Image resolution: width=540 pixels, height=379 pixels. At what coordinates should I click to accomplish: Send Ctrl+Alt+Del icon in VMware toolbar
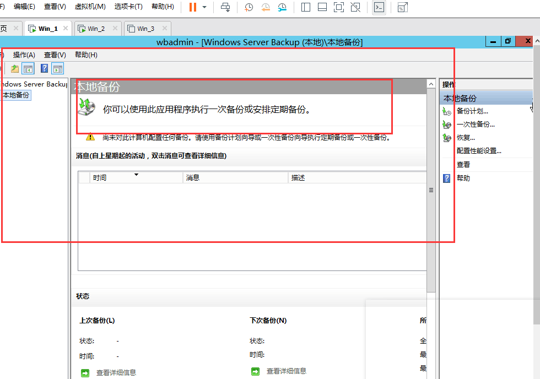tap(225, 7)
